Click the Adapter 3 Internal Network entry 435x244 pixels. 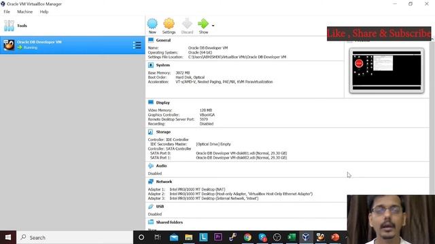214,199
